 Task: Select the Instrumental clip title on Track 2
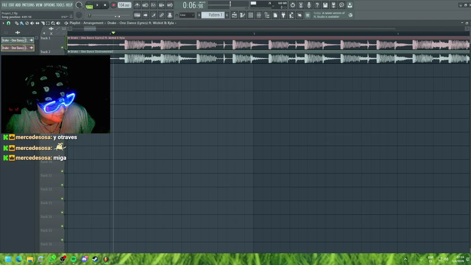[x=92, y=52]
